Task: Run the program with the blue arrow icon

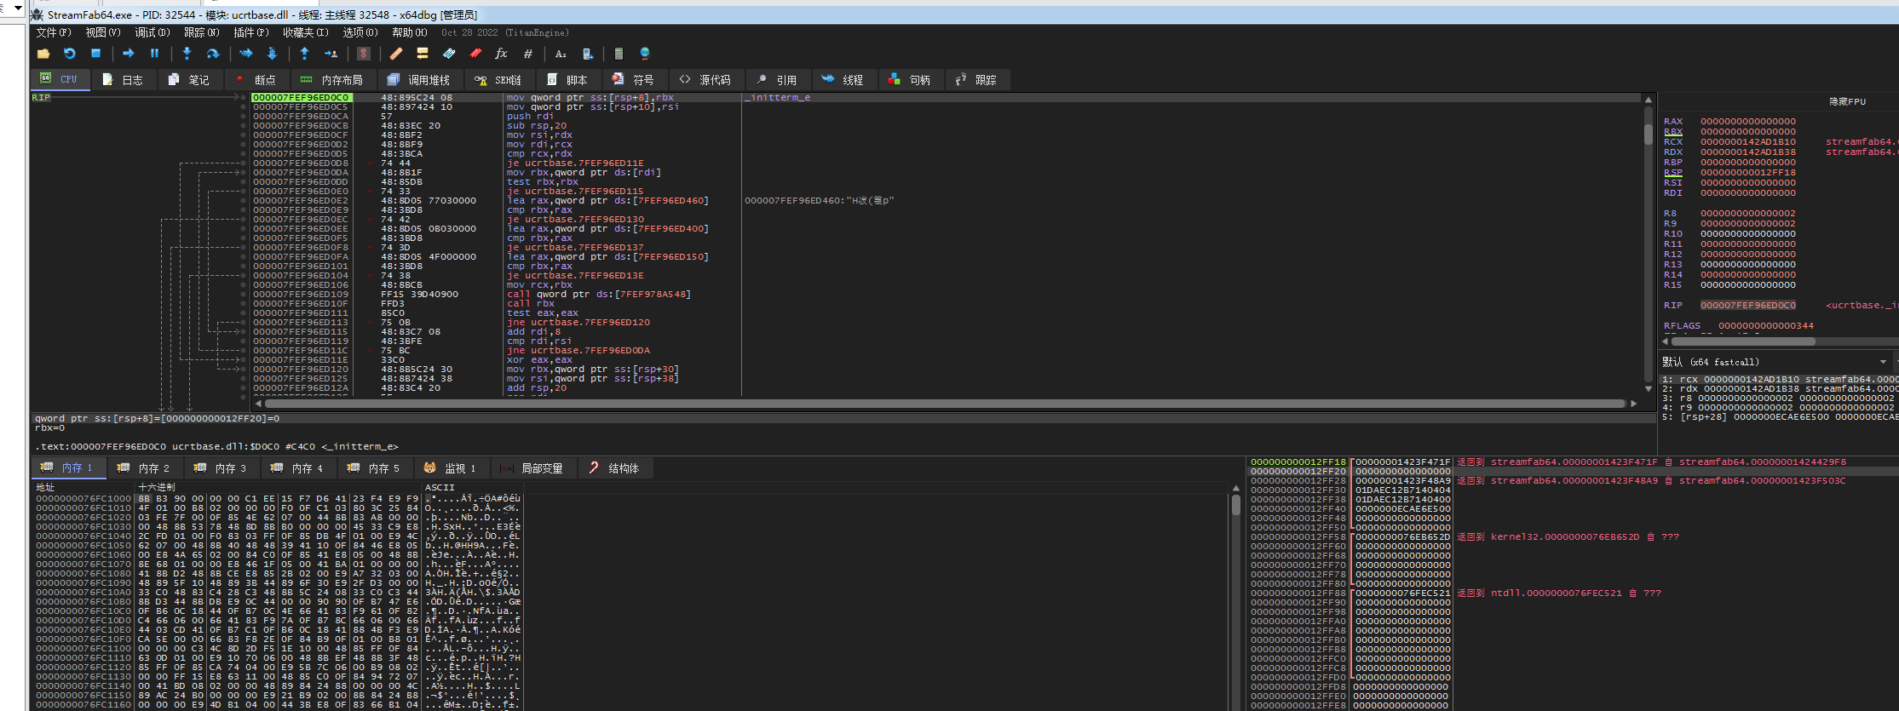Action: 129,54
